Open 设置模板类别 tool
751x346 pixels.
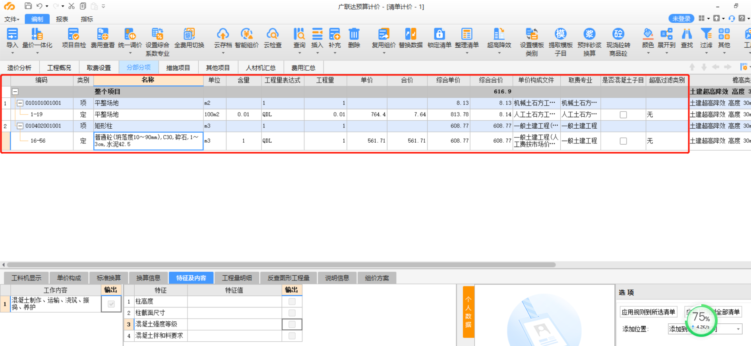(532, 42)
